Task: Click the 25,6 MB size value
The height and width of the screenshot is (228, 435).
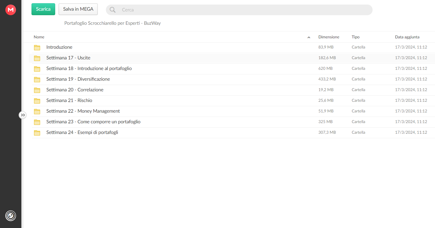Action: click(326, 100)
